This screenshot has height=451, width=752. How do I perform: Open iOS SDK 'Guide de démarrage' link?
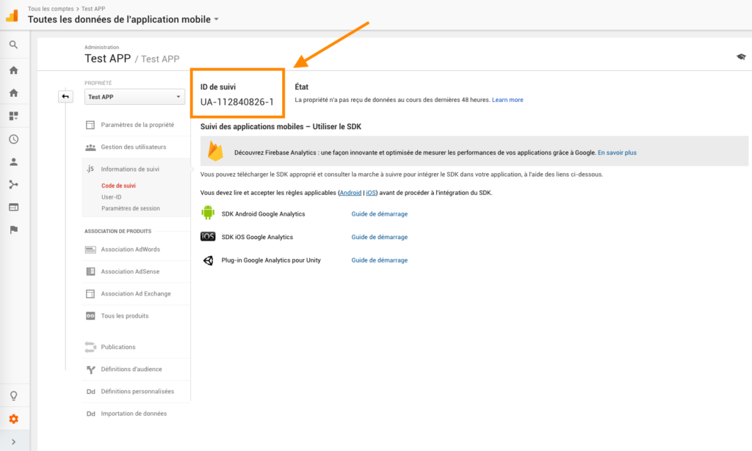click(x=380, y=237)
